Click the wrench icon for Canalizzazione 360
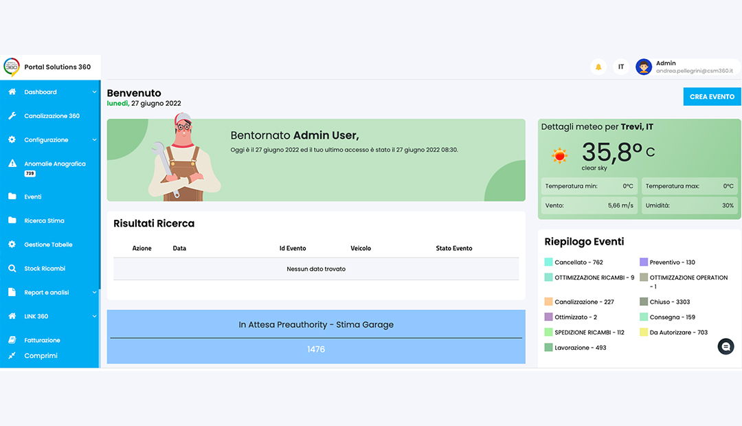The image size is (742, 426). [x=12, y=116]
